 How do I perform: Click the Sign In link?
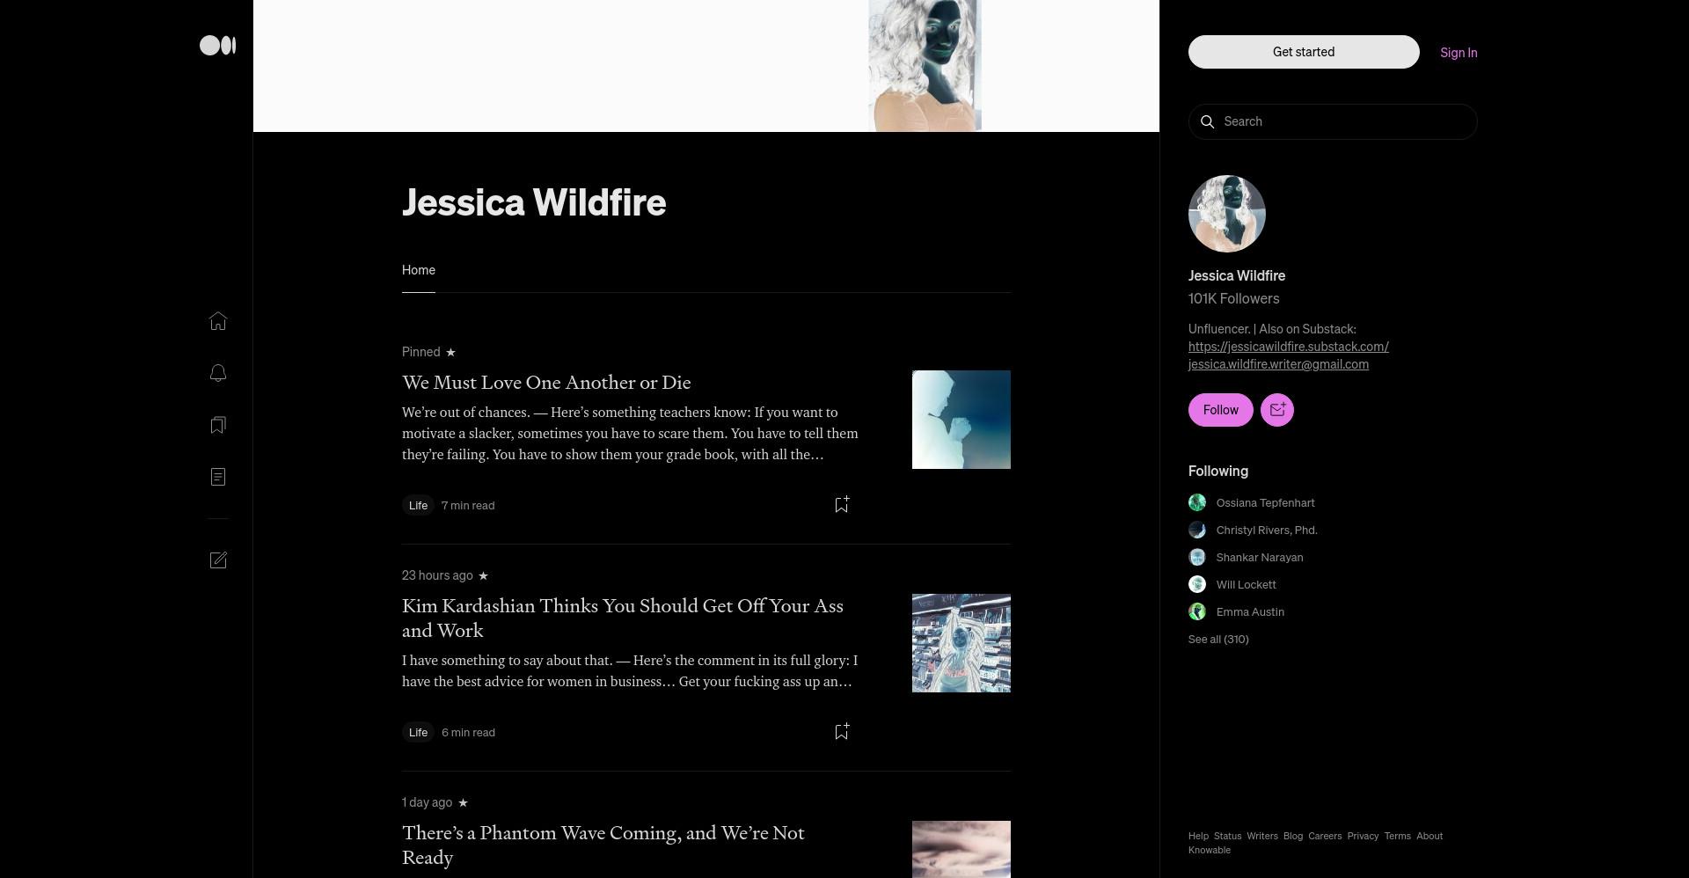click(x=1459, y=53)
